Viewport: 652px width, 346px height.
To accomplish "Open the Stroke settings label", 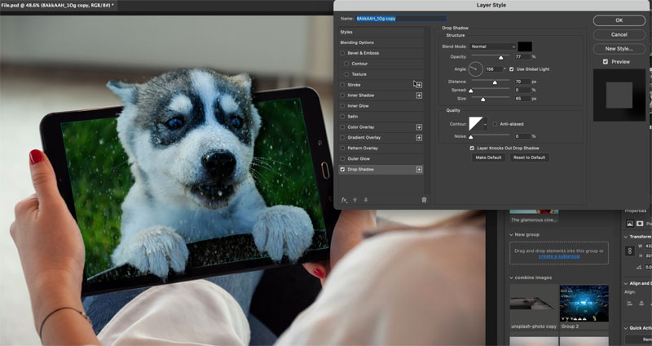I will click(x=354, y=85).
